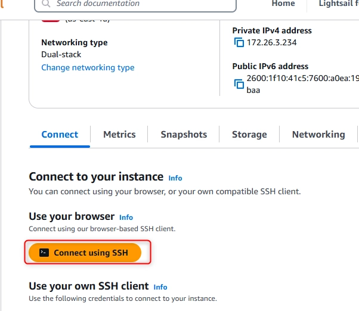359x311 pixels.
Task: Click the search magnifier icon
Action: coord(46,4)
